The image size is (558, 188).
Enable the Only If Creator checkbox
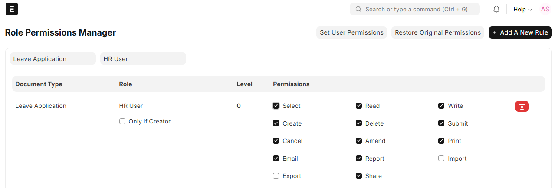click(x=122, y=122)
